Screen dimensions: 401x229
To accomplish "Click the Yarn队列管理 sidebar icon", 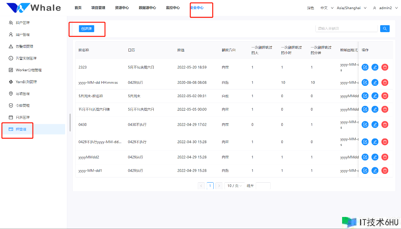I will (11, 82).
